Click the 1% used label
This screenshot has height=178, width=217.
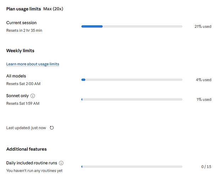coord(204,99)
